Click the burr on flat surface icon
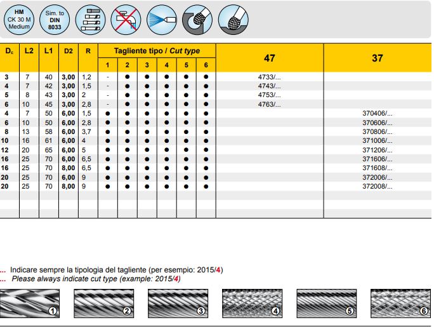Image resolution: width=434 pixels, height=327 pixels. click(x=233, y=20)
